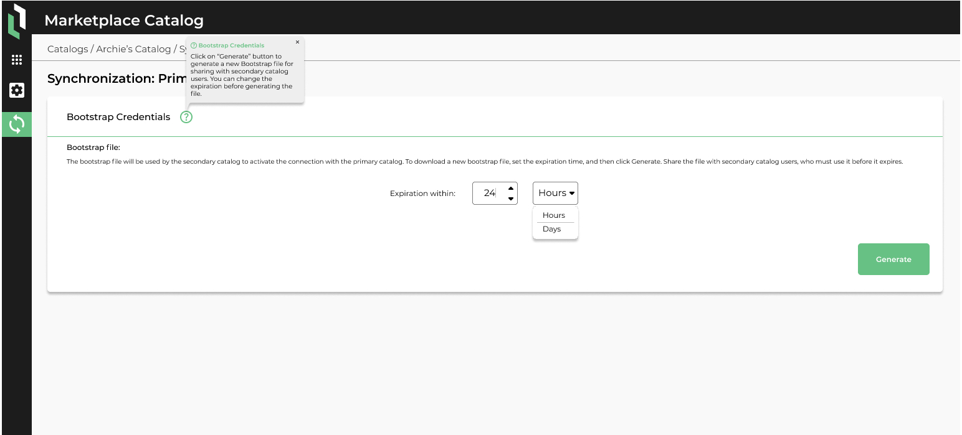Select Days option in dropdown list

[552, 229]
